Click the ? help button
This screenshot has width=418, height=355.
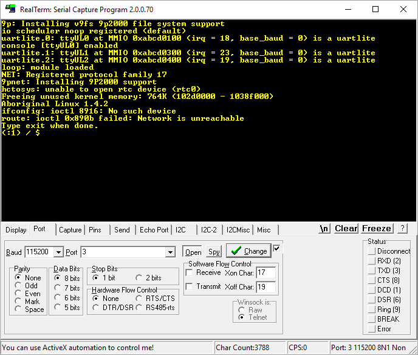click(x=402, y=229)
